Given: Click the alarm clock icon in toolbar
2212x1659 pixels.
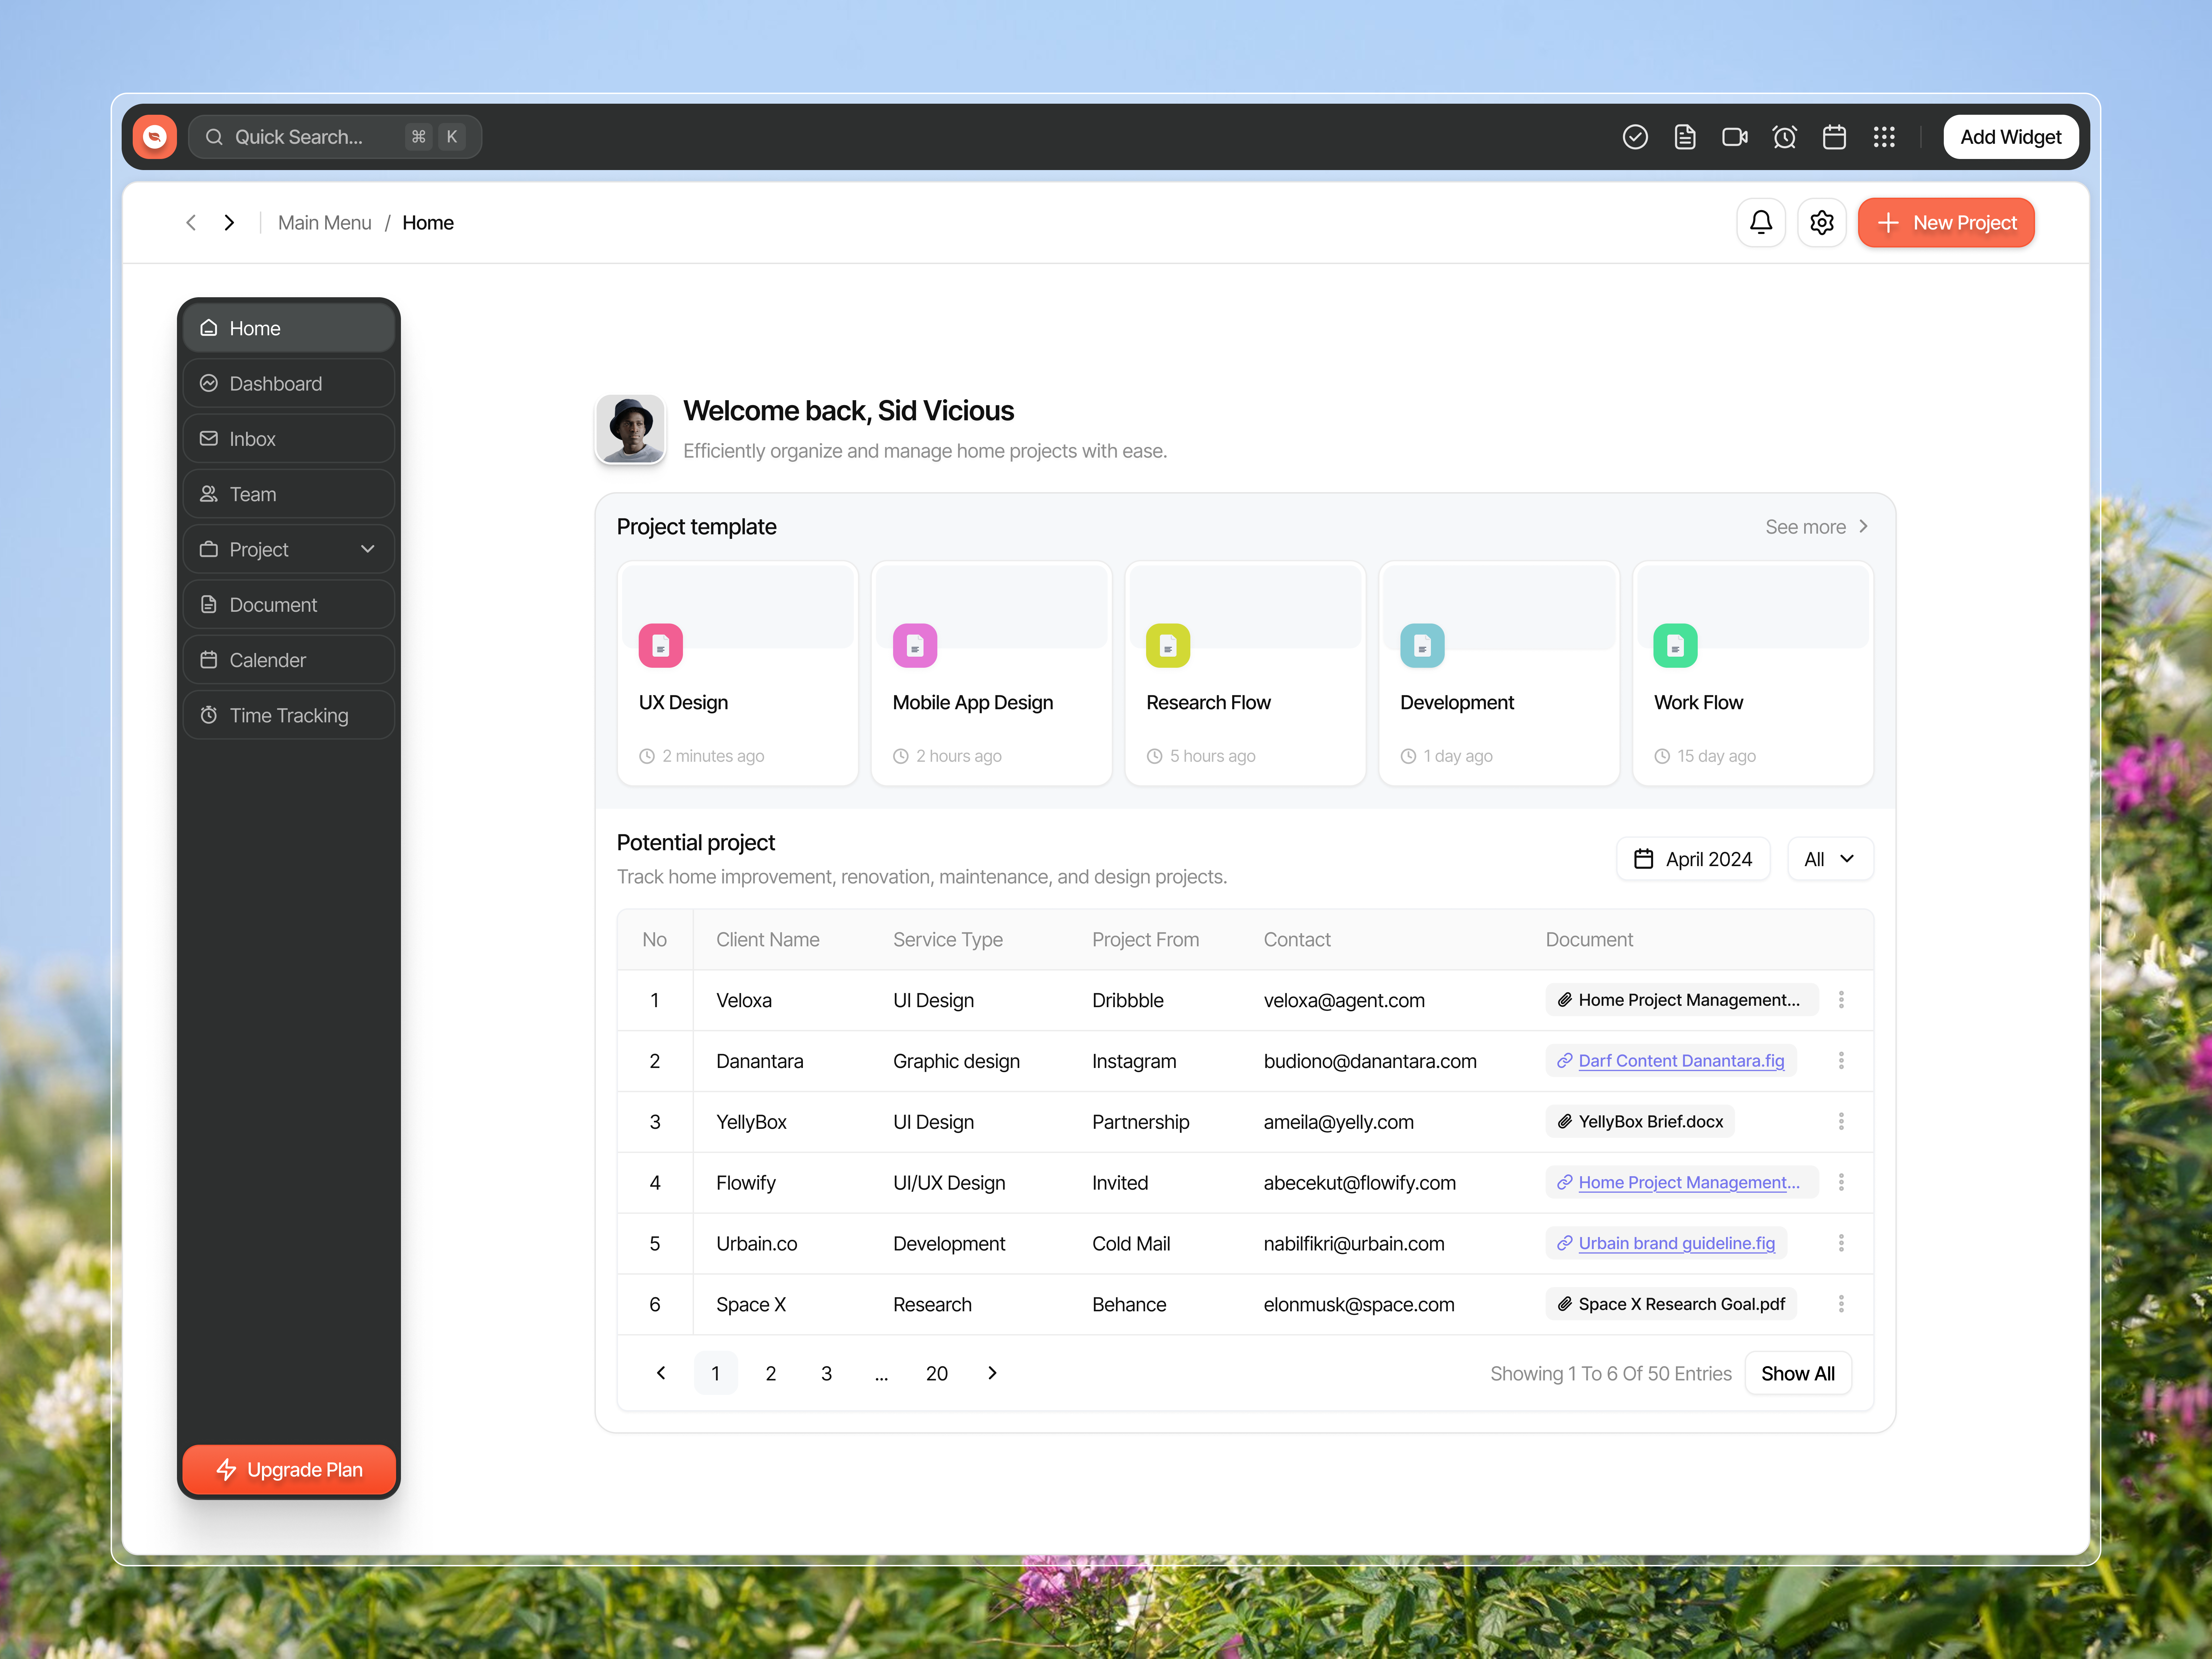Looking at the screenshot, I should [1785, 137].
